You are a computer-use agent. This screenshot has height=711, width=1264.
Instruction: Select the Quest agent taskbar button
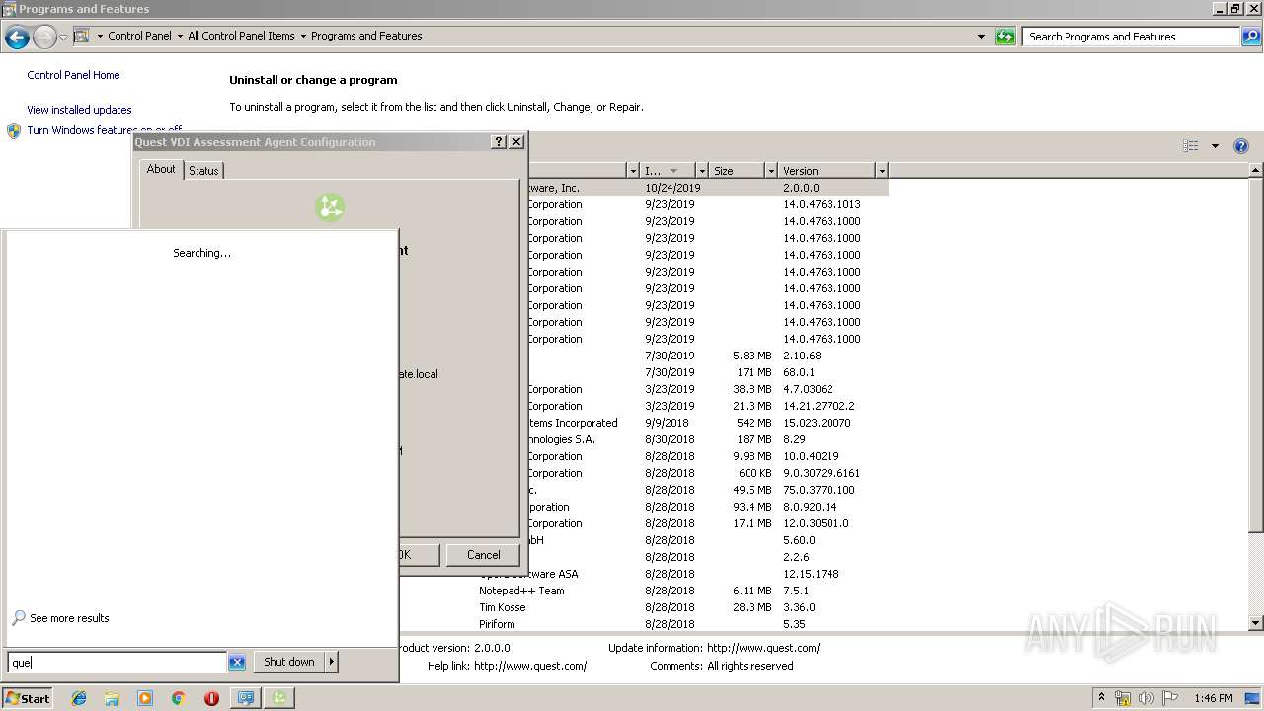click(x=279, y=698)
